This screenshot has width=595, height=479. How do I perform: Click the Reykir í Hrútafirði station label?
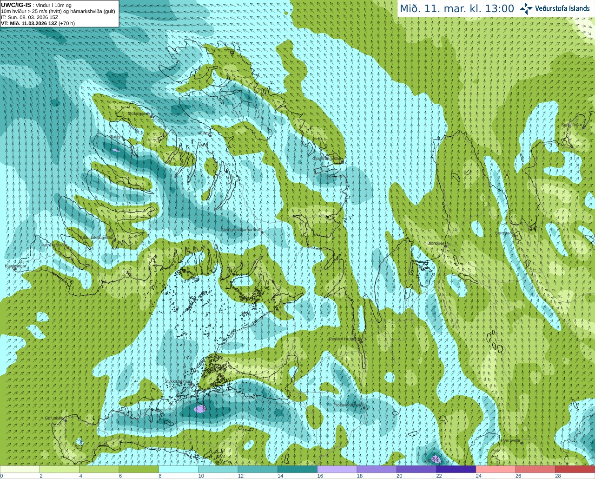[344, 339]
